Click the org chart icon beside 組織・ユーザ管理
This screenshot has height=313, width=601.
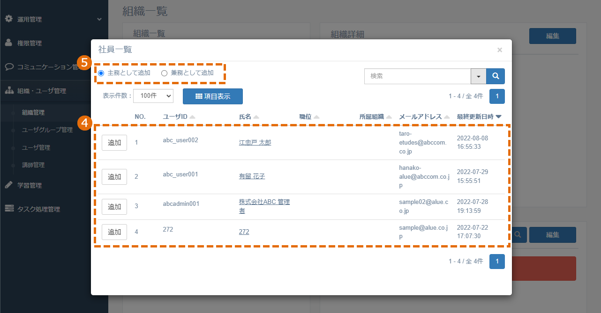coord(9,90)
